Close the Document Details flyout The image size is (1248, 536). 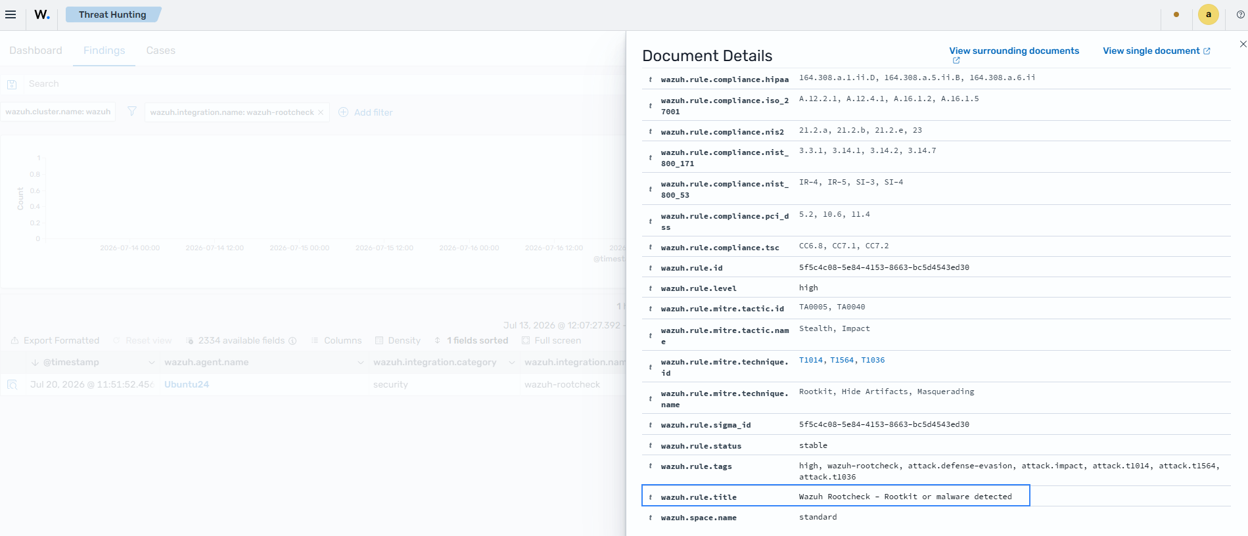click(x=1243, y=44)
